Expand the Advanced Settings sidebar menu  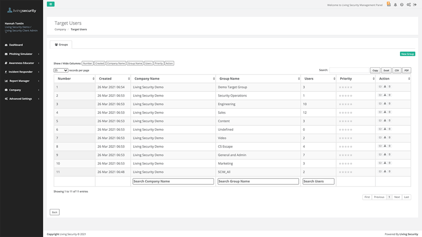tap(22, 99)
